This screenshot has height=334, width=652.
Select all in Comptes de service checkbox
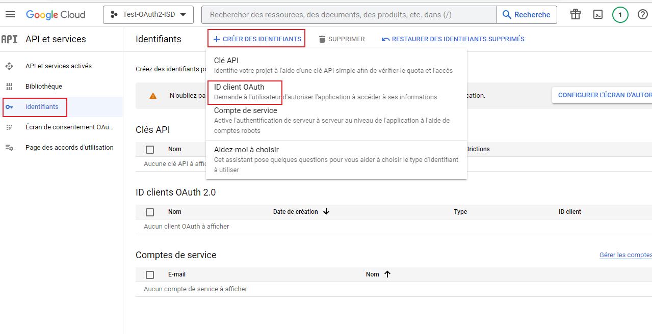150,274
